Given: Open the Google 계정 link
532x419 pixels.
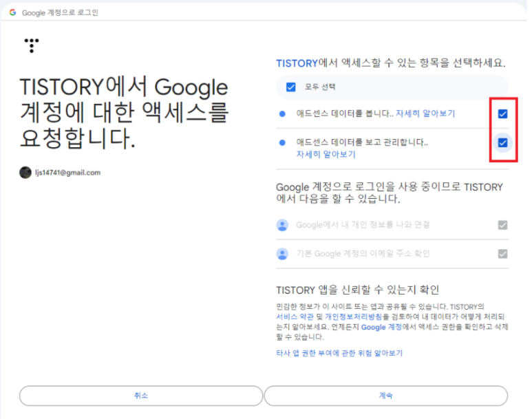Looking at the screenshot, I should tap(381, 327).
